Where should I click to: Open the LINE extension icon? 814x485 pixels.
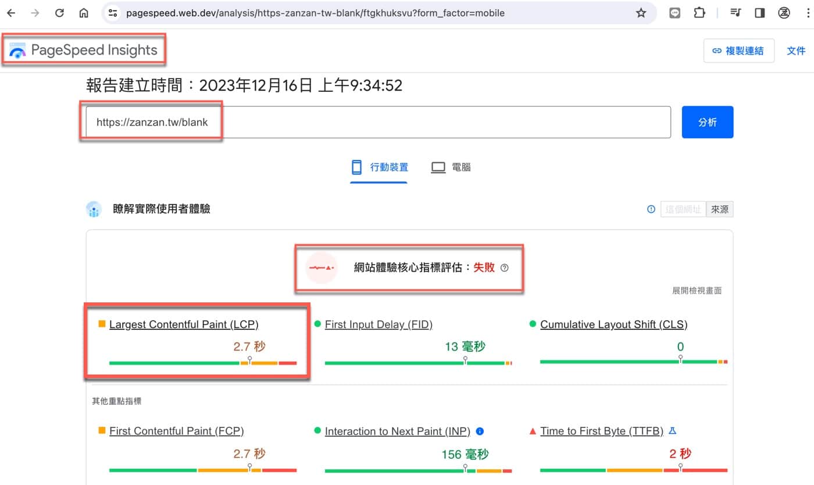pos(674,13)
